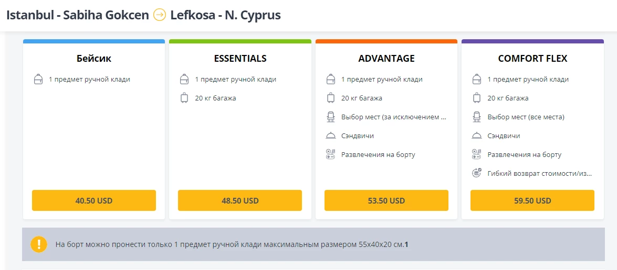Click the ESSENTIALS 20 кг baggage suitcase icon
The height and width of the screenshot is (270, 617).
[x=184, y=98]
